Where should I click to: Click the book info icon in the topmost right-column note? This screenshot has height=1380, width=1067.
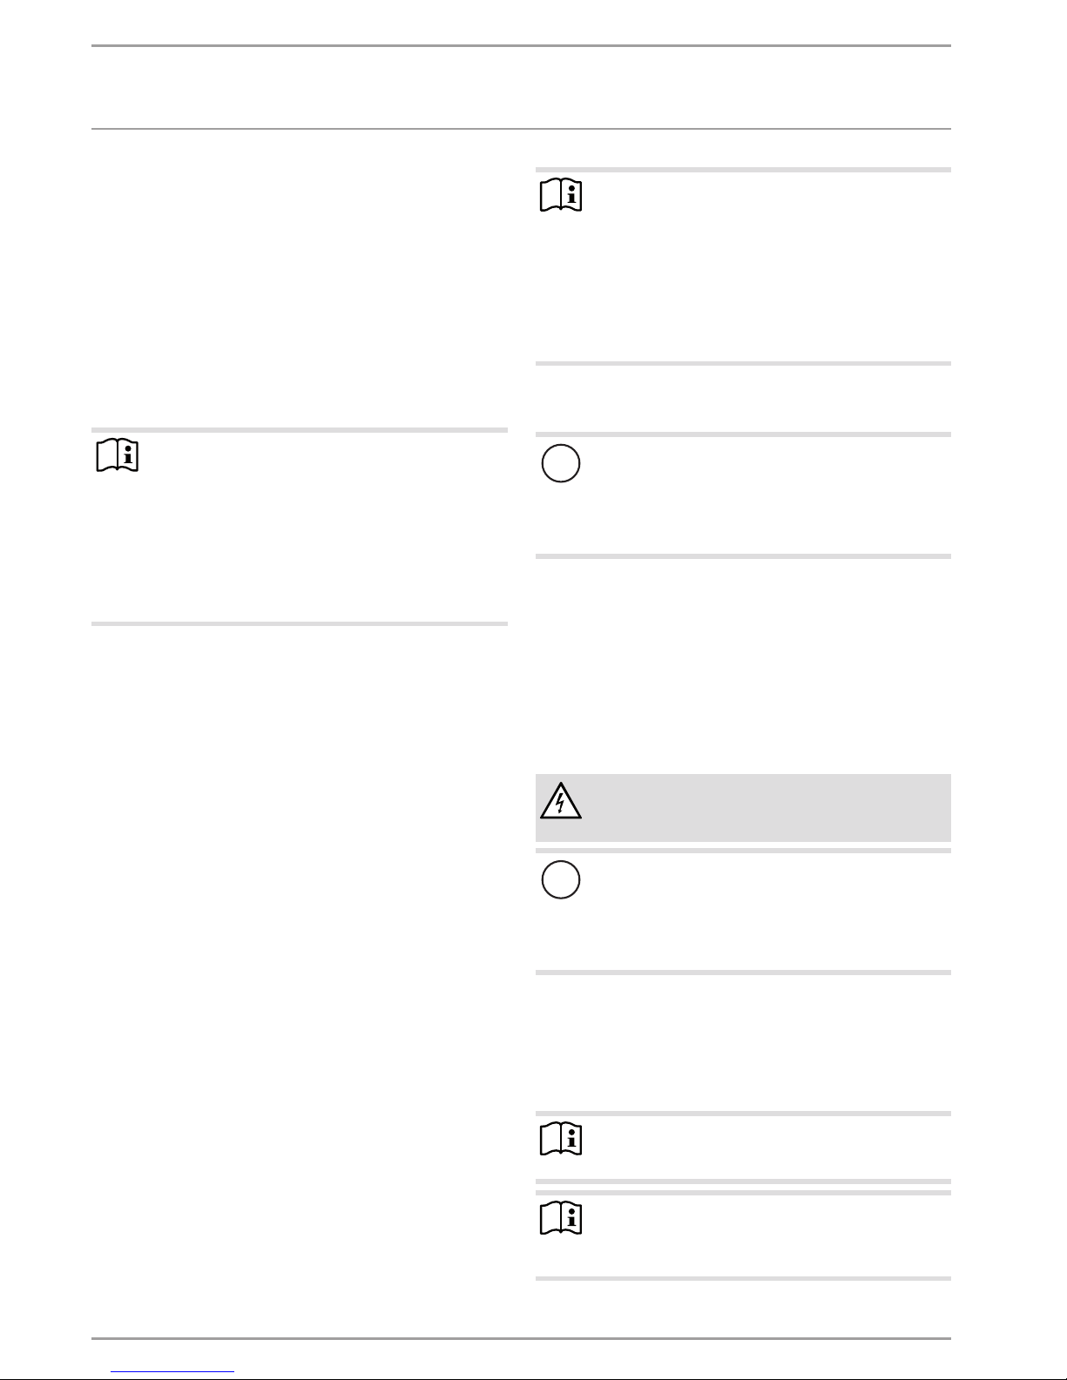point(561,196)
